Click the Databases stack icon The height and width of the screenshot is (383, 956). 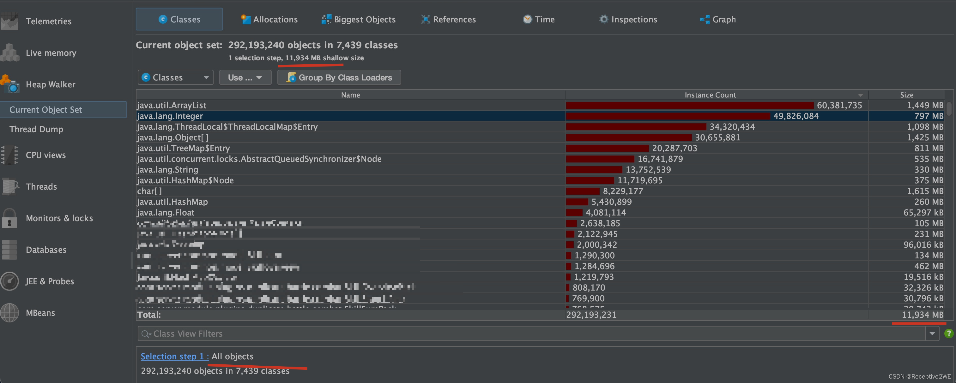pos(9,250)
